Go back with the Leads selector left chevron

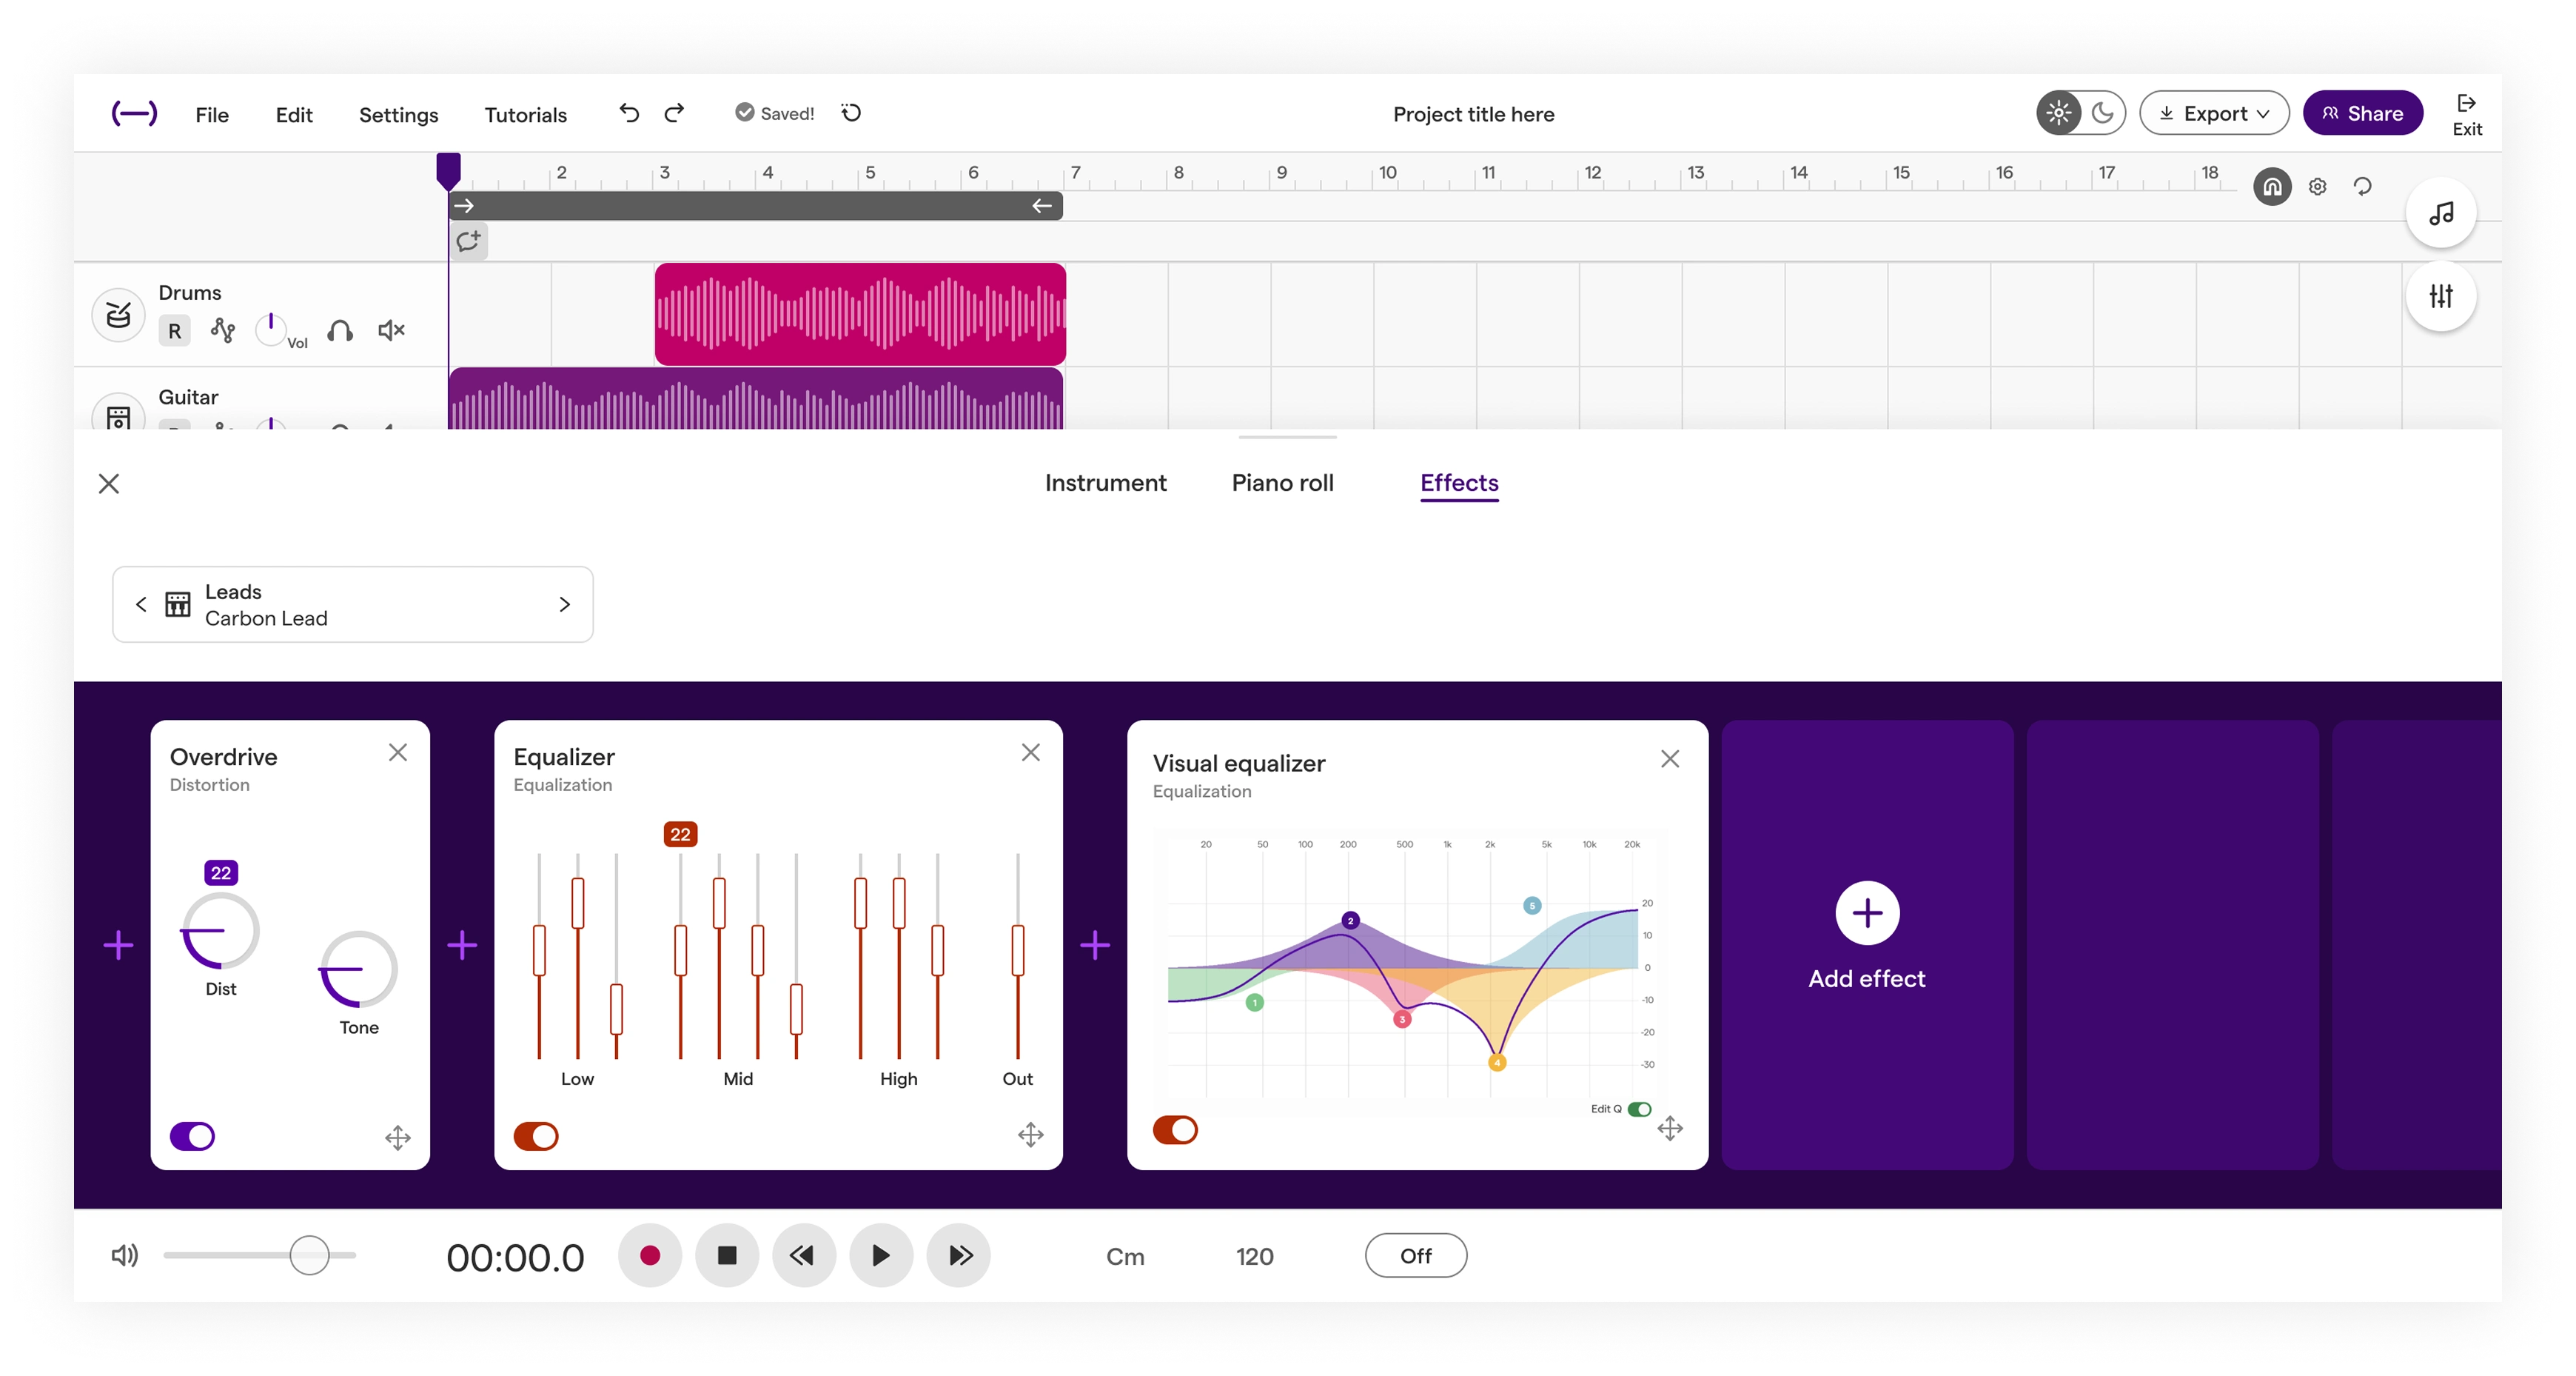pos(141,604)
